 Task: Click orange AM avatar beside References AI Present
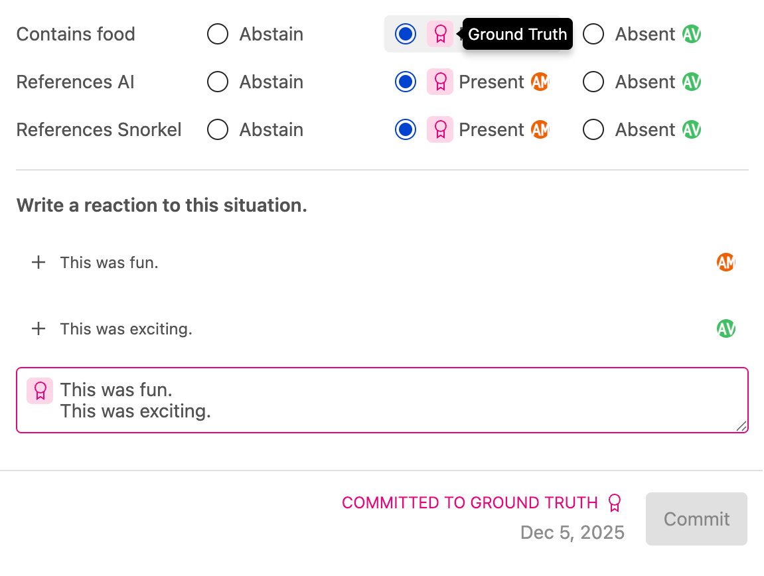pyautogui.click(x=540, y=82)
